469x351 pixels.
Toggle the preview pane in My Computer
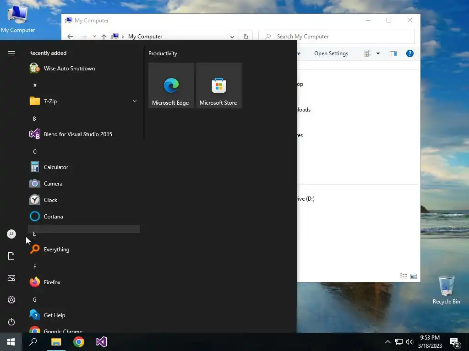tap(393, 53)
